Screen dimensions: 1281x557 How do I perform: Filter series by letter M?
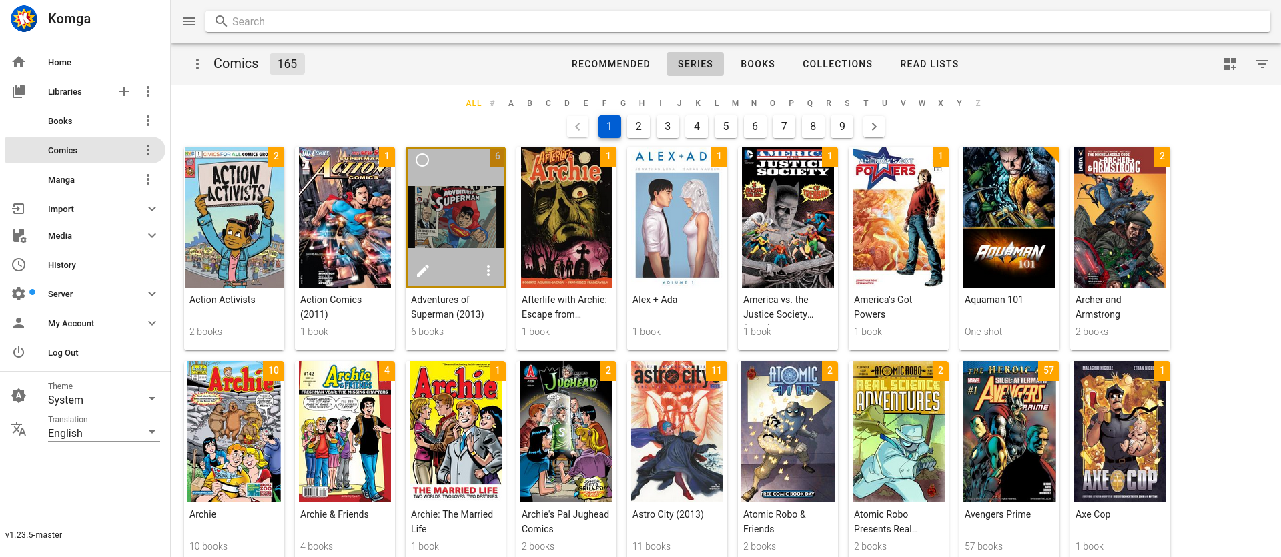click(735, 103)
